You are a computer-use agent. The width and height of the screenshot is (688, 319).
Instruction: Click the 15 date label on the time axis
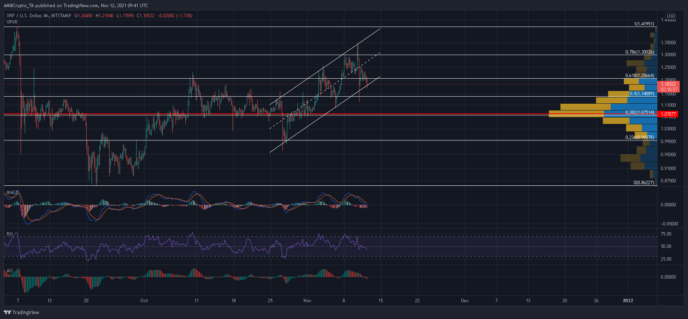(x=381, y=301)
